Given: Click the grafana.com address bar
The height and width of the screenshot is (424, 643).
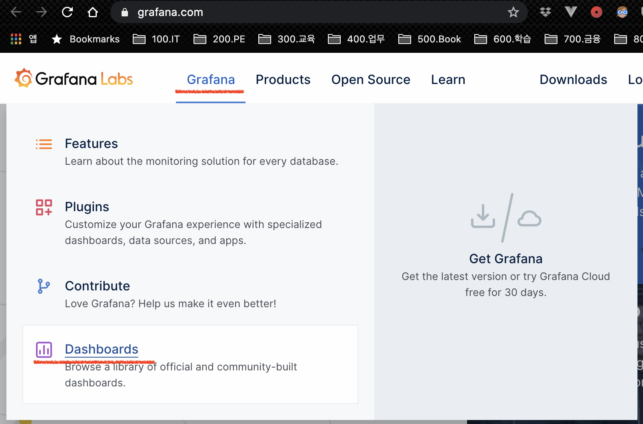Looking at the screenshot, I should tap(319, 12).
